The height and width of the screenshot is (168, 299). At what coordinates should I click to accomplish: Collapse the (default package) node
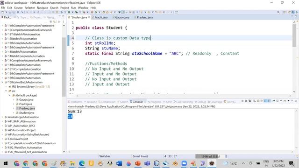(x=9, y=95)
